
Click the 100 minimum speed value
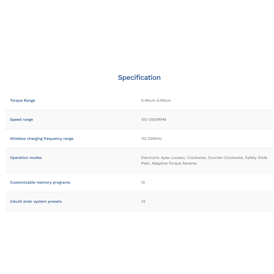pos(144,119)
